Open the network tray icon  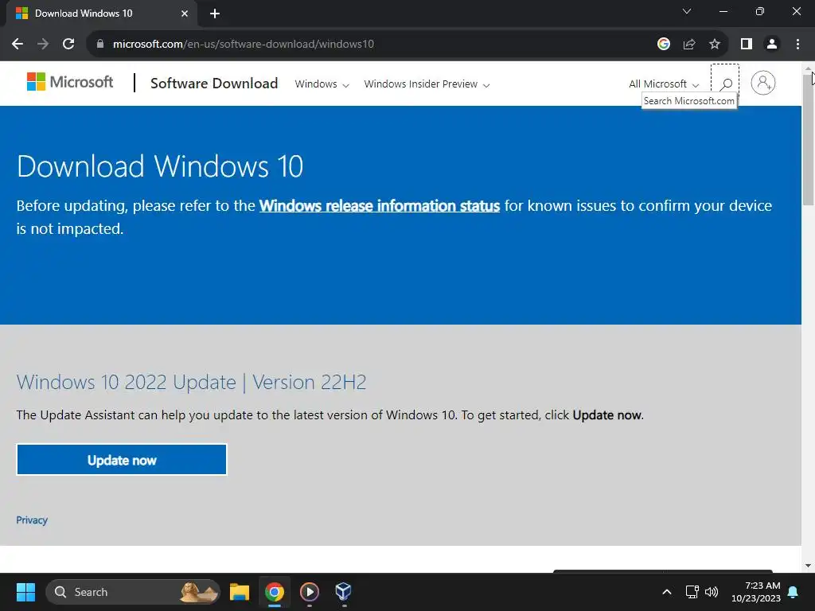692,592
